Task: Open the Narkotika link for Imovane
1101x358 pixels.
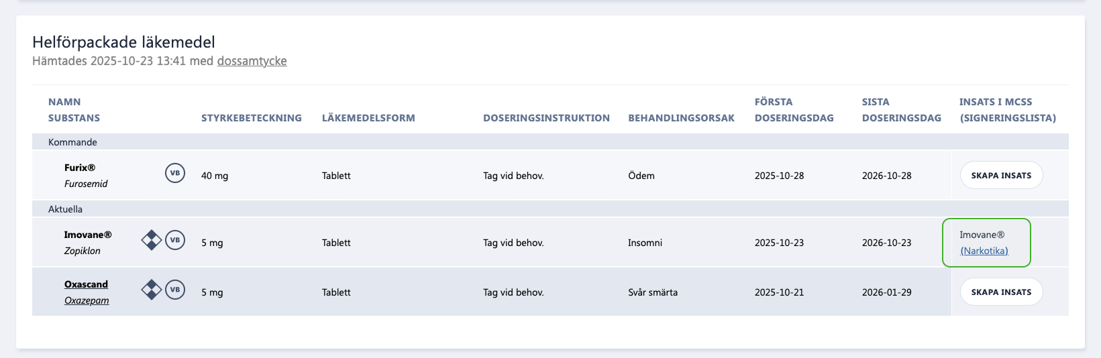Action: tap(984, 251)
